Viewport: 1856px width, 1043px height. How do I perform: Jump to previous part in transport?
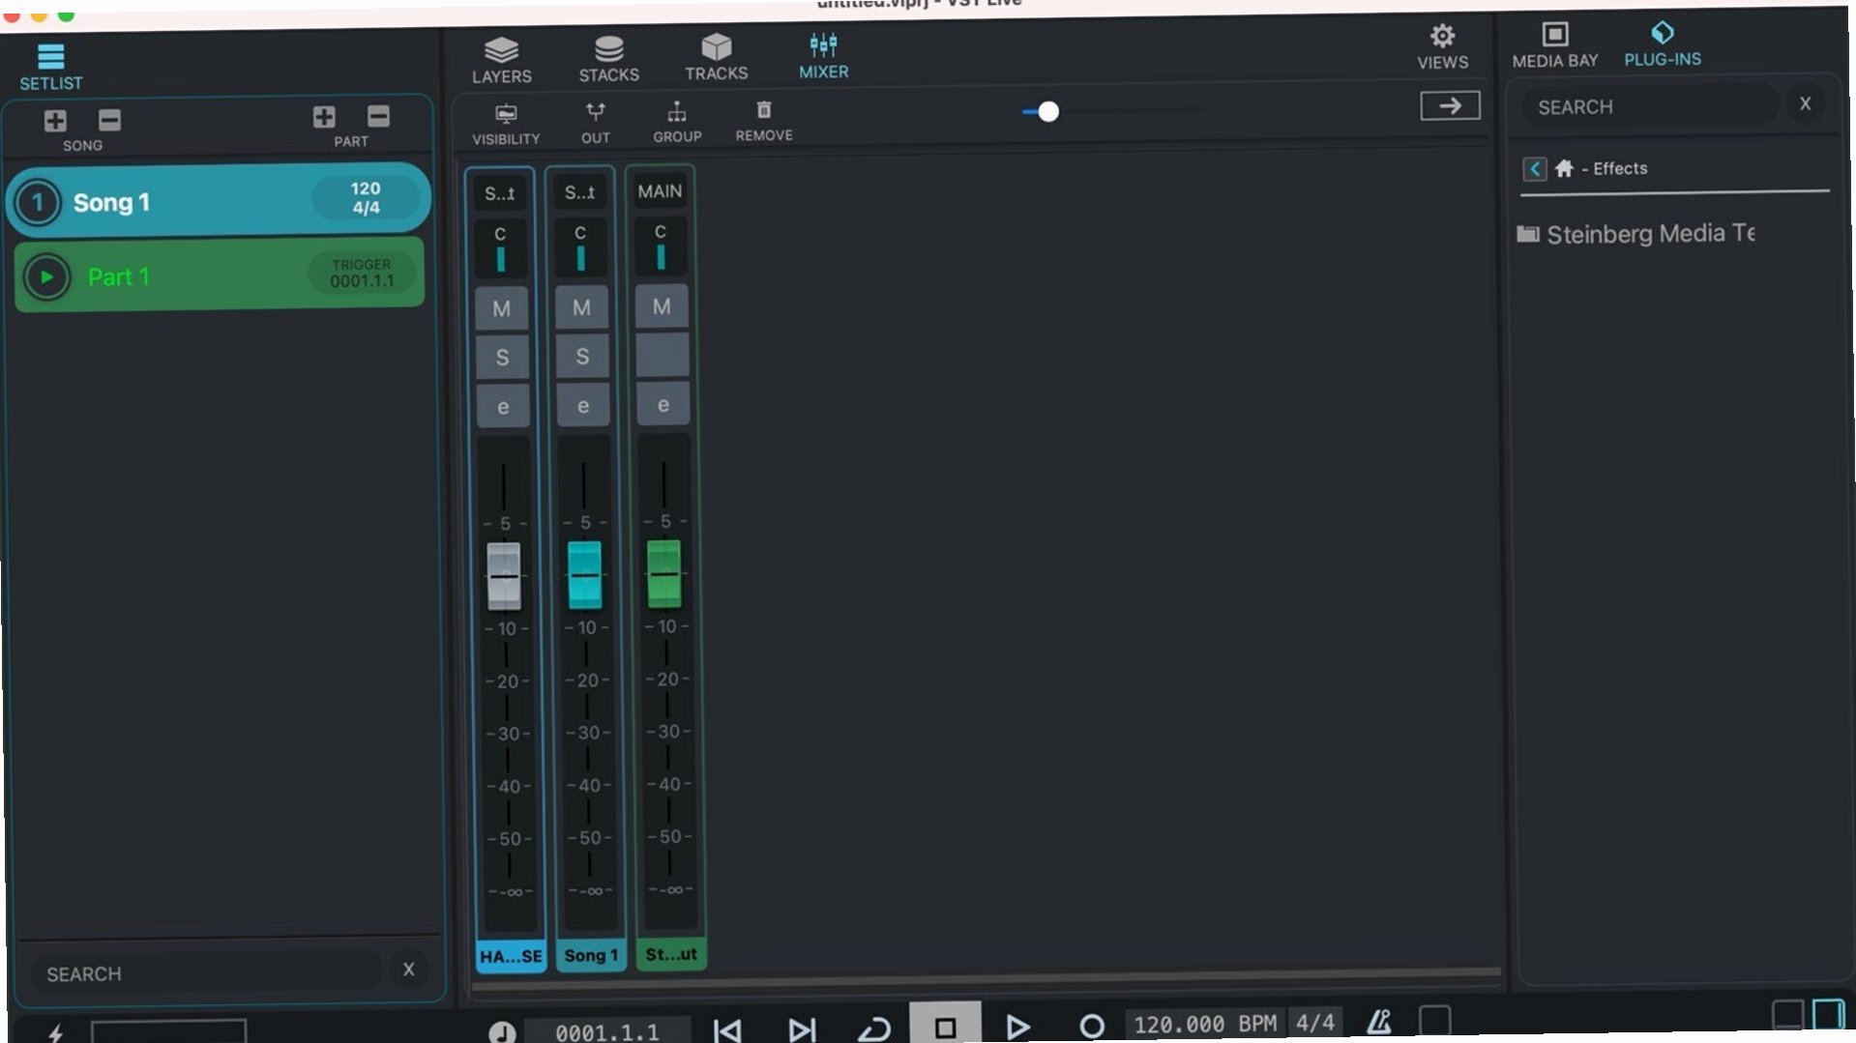[x=727, y=1030]
